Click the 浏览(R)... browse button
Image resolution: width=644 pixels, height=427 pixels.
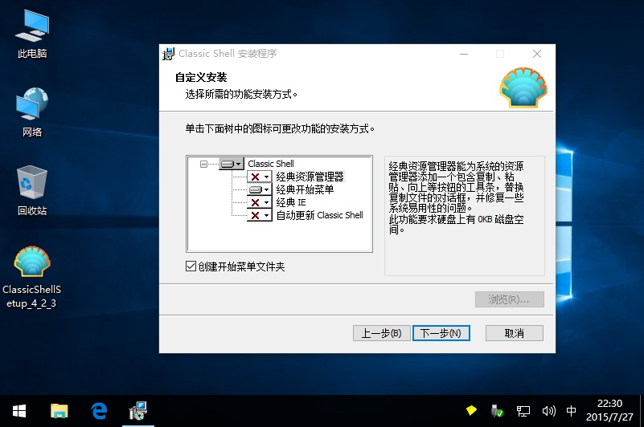coord(509,299)
